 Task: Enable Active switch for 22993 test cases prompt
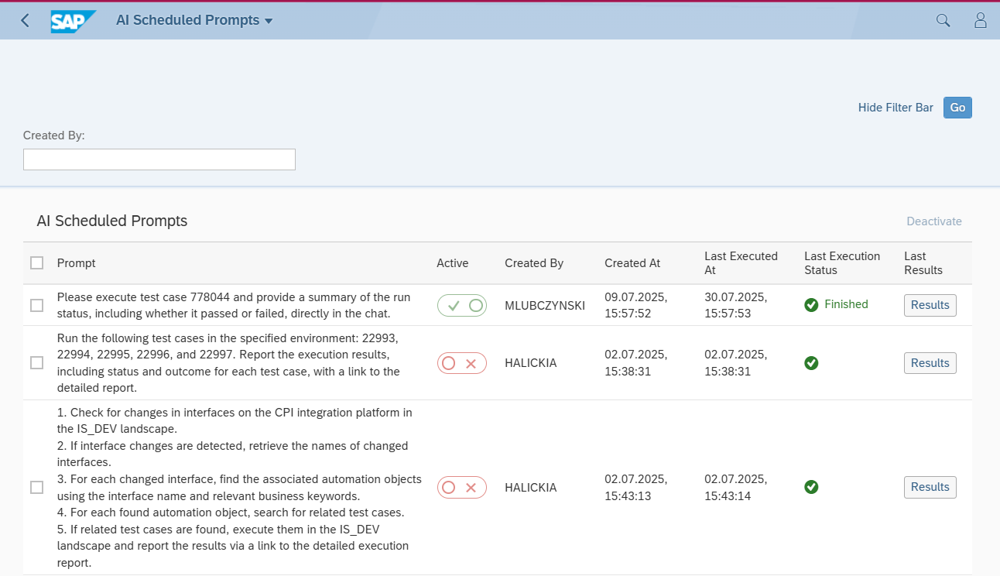click(462, 363)
